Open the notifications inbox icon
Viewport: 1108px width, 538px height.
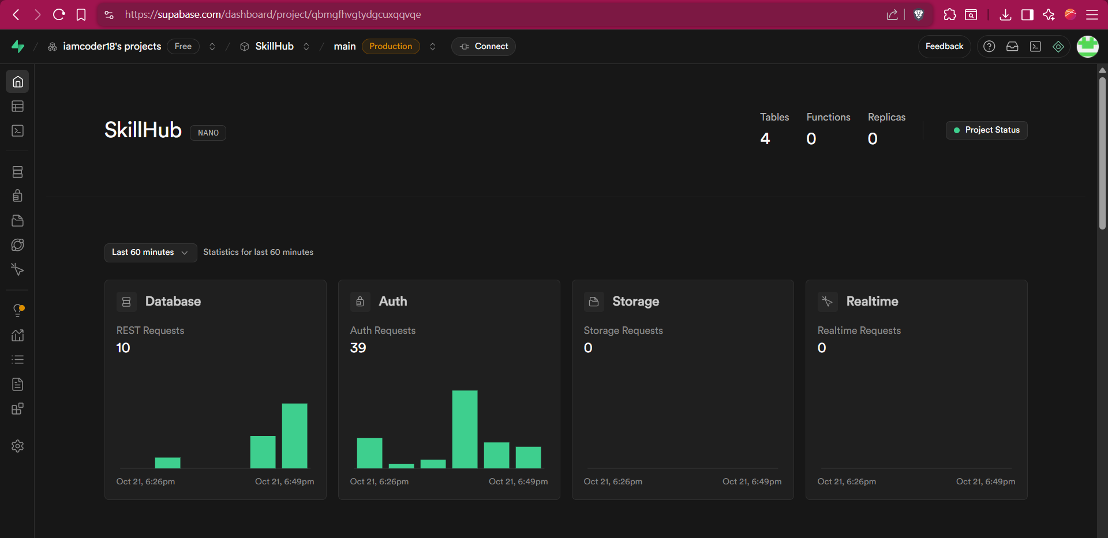[x=1012, y=46]
